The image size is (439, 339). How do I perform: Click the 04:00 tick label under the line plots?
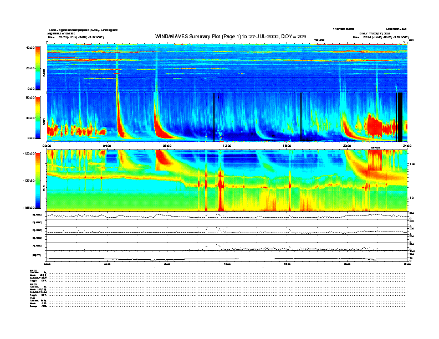tap(107, 264)
